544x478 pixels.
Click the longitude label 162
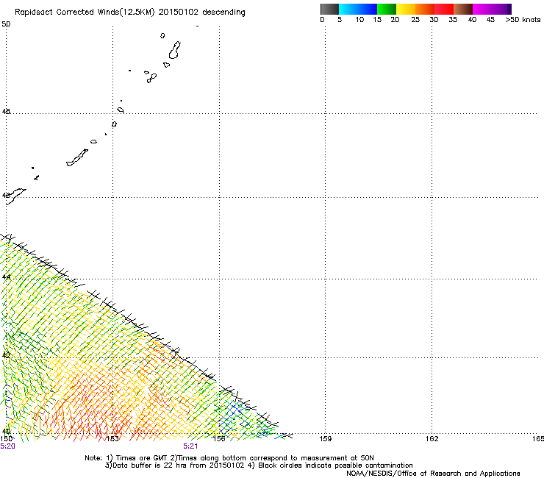click(432, 439)
